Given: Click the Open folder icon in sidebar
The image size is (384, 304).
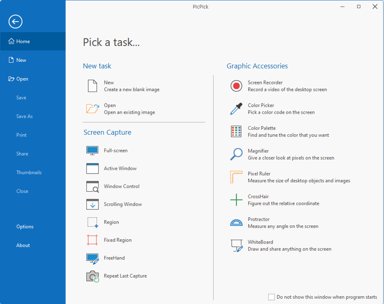Looking at the screenshot, I should tap(11, 79).
